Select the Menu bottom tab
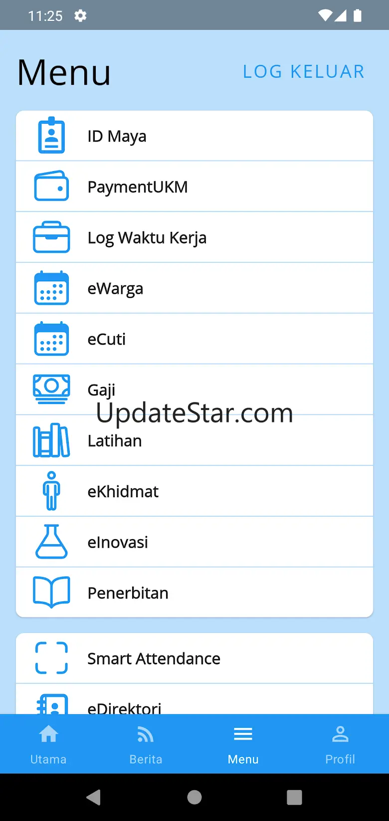 [243, 744]
